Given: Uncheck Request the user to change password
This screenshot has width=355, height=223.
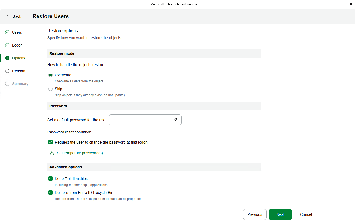Looking at the screenshot, I should pos(51,142).
